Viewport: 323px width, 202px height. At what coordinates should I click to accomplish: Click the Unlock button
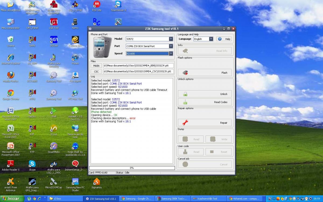[x=205, y=94]
